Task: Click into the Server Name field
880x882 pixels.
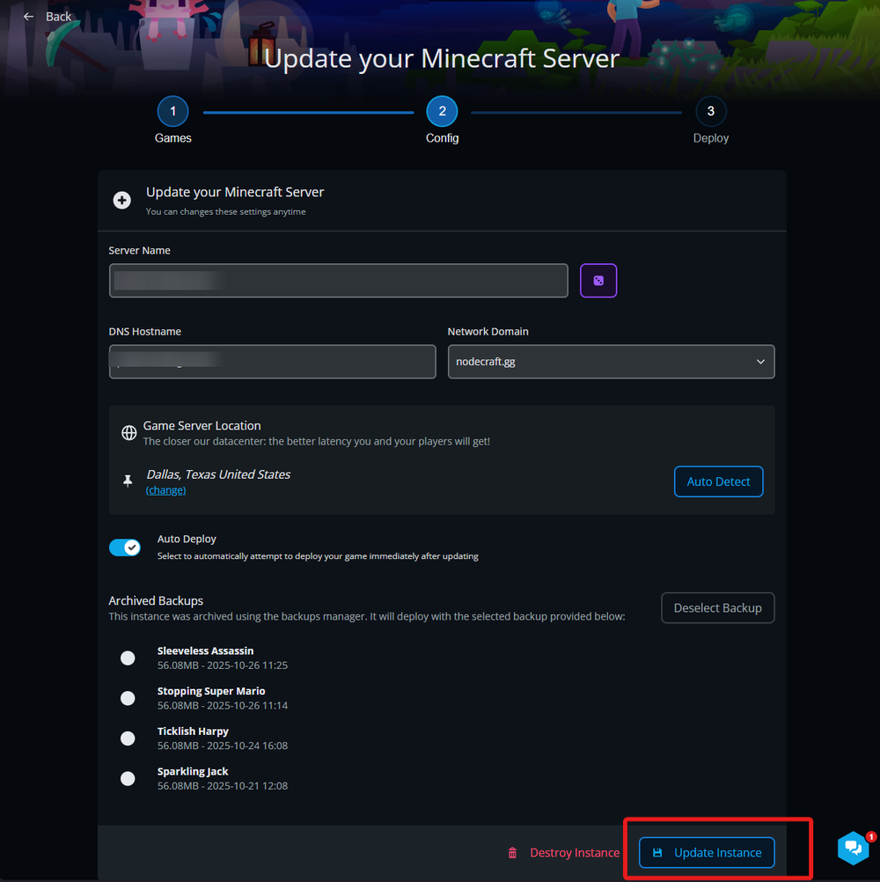Action: (x=338, y=281)
